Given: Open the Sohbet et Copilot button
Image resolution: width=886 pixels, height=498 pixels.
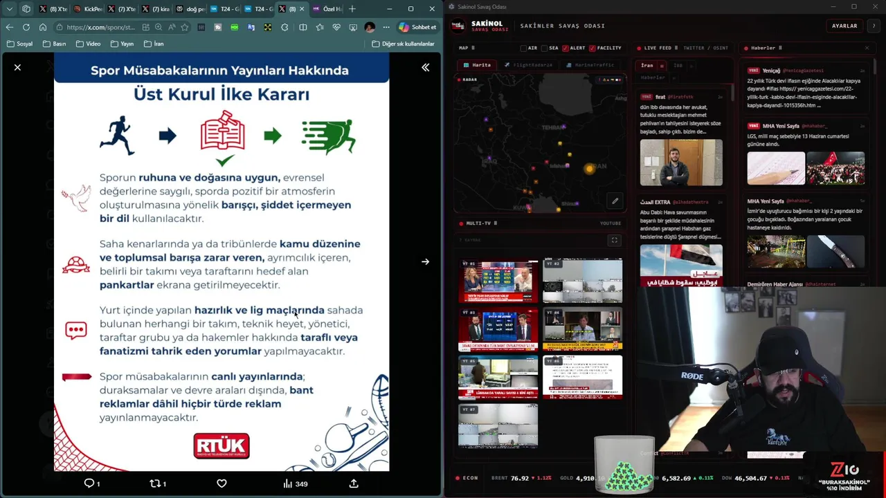Looking at the screenshot, I should [417, 27].
